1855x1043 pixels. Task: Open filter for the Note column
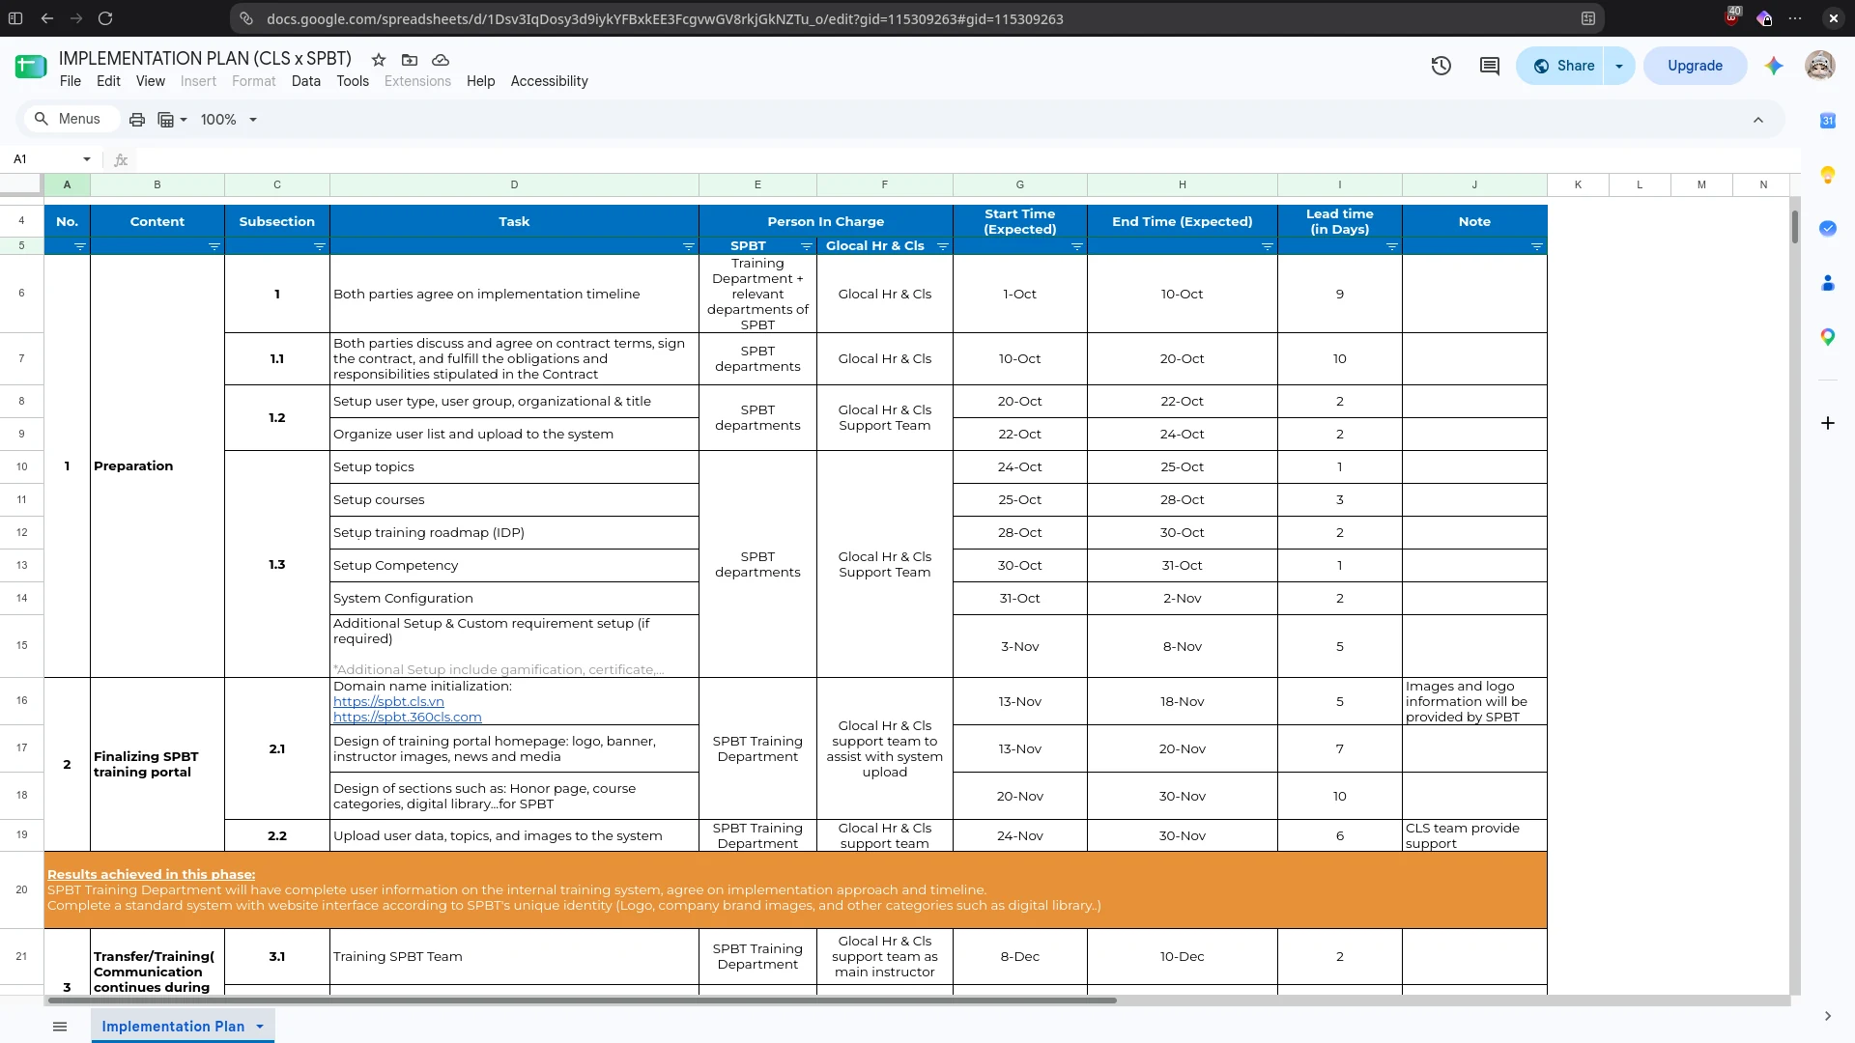point(1537,247)
